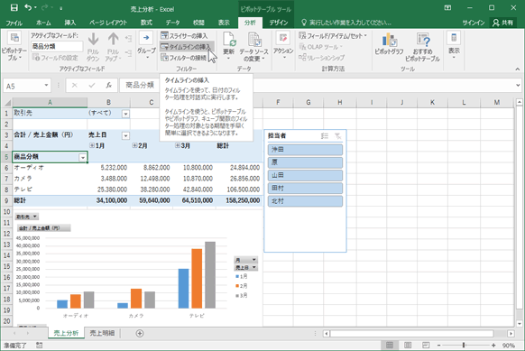The image size is (525, 351).
Task: Open the Home (ホーム) tab
Action: click(x=43, y=23)
